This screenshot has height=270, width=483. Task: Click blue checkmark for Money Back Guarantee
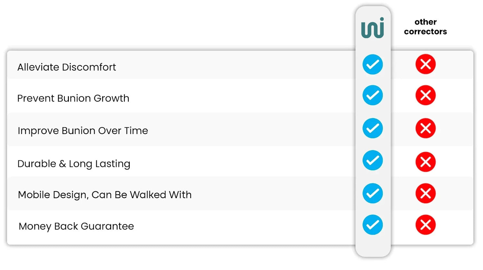373,225
